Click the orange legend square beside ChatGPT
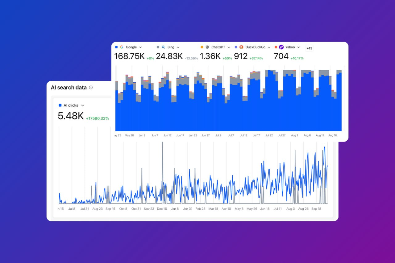The height and width of the screenshot is (263, 395). [x=202, y=47]
